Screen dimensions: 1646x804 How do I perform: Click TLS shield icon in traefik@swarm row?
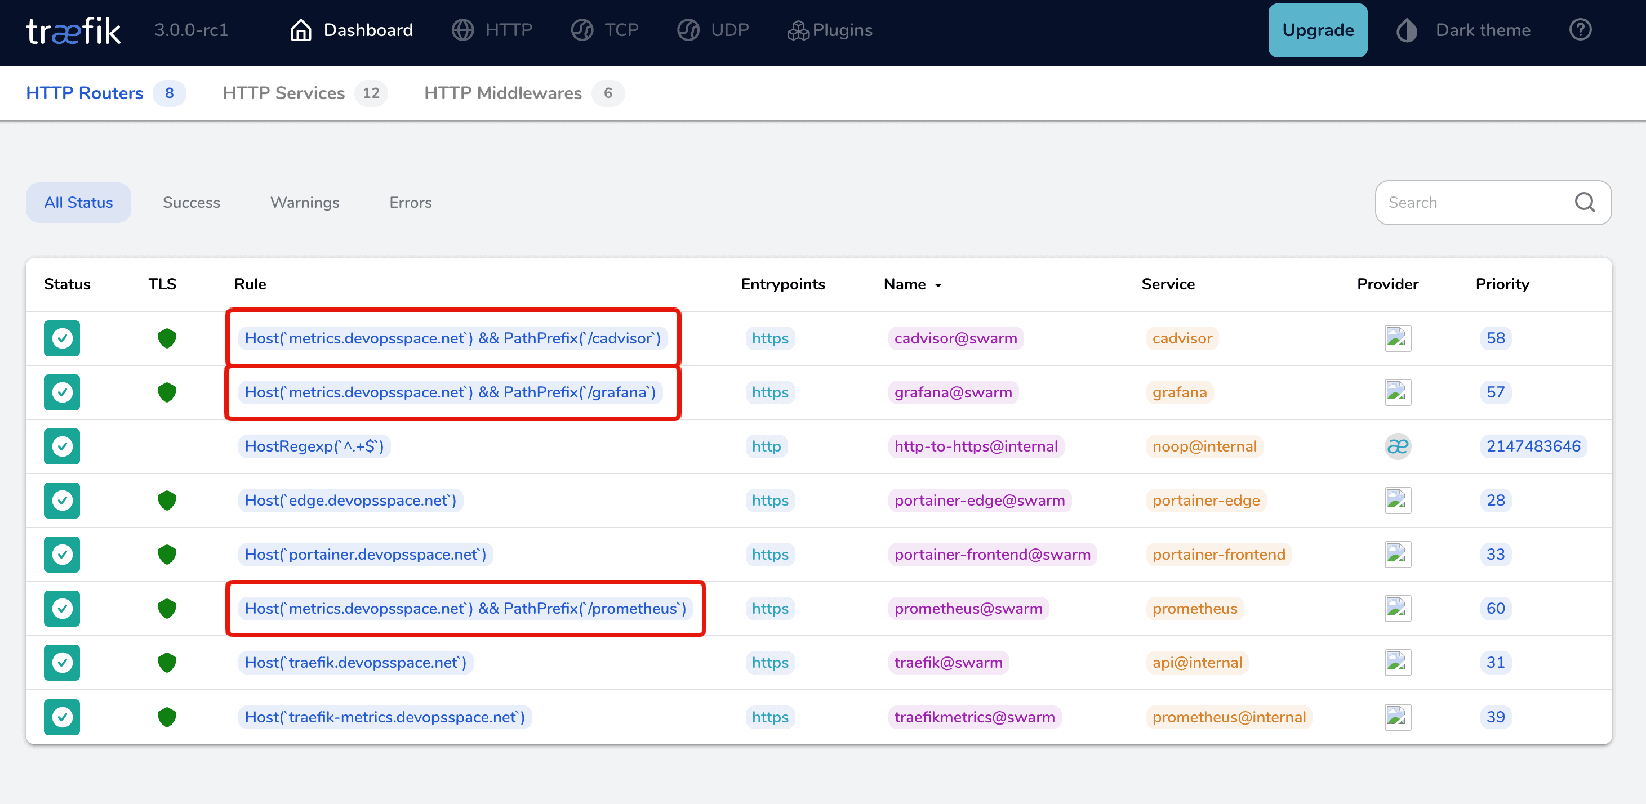click(167, 662)
